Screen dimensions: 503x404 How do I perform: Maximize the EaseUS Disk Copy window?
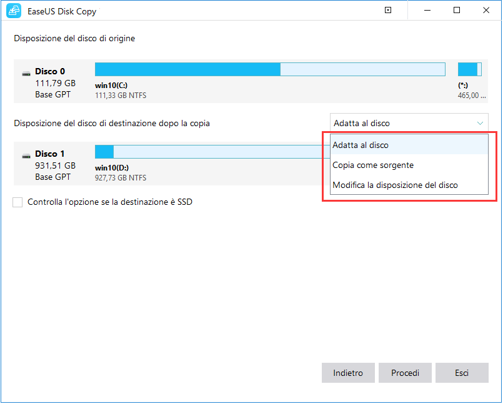pyautogui.click(x=457, y=11)
